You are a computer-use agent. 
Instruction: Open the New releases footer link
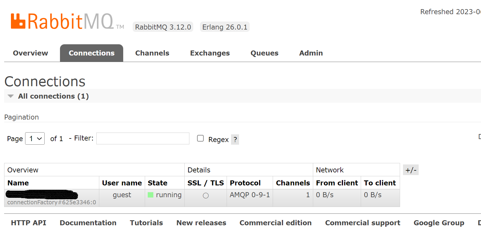pyautogui.click(x=201, y=223)
